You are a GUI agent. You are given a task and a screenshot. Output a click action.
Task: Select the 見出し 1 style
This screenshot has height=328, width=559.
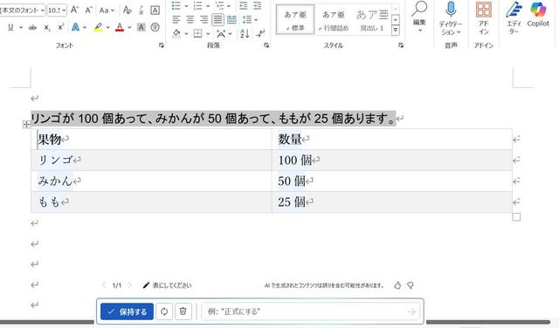372,19
